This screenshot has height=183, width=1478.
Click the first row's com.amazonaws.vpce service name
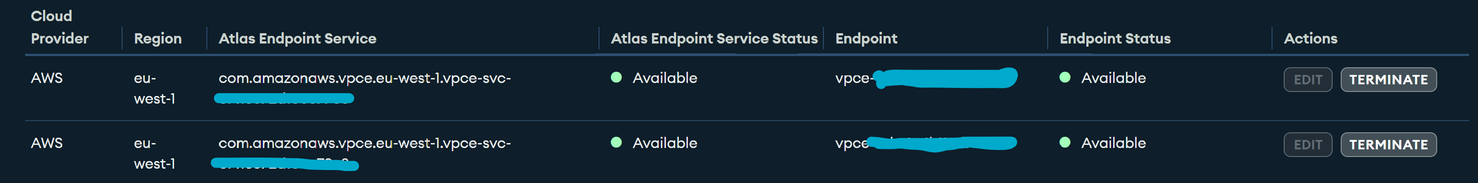[364, 78]
